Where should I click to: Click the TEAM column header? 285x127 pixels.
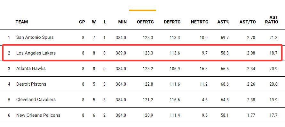tap(22, 22)
